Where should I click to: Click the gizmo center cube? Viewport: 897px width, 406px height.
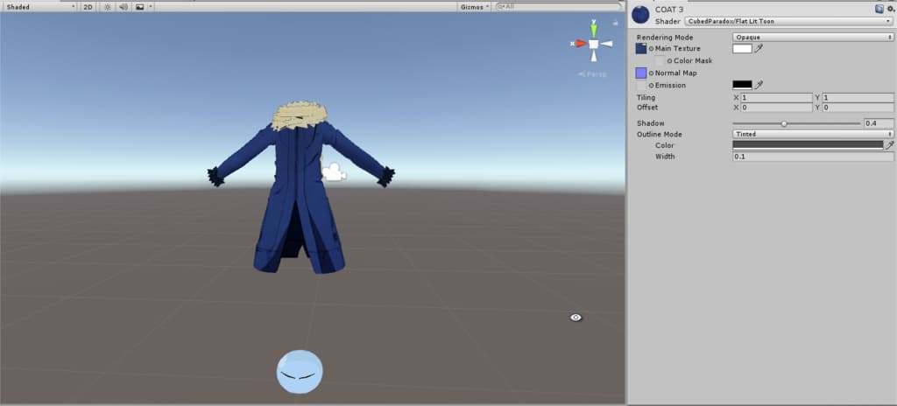point(594,44)
